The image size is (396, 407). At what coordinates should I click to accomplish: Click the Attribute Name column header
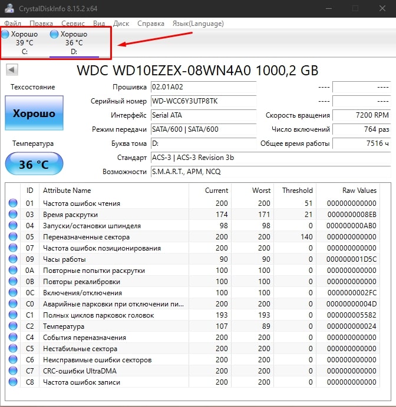114,190
